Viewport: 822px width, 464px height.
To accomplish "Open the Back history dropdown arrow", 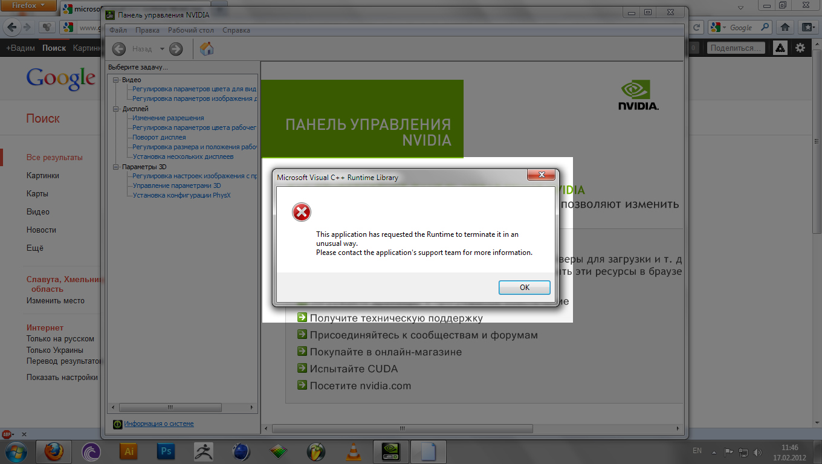I will [x=162, y=49].
